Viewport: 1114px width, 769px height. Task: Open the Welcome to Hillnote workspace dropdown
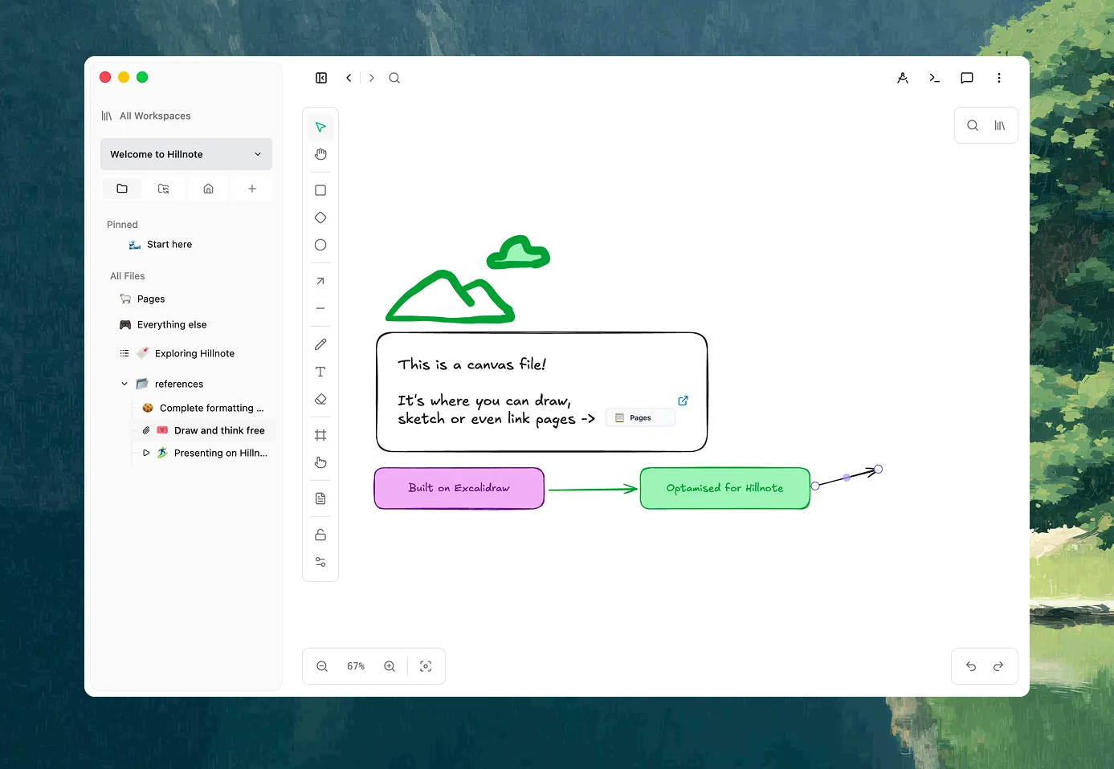[186, 154]
